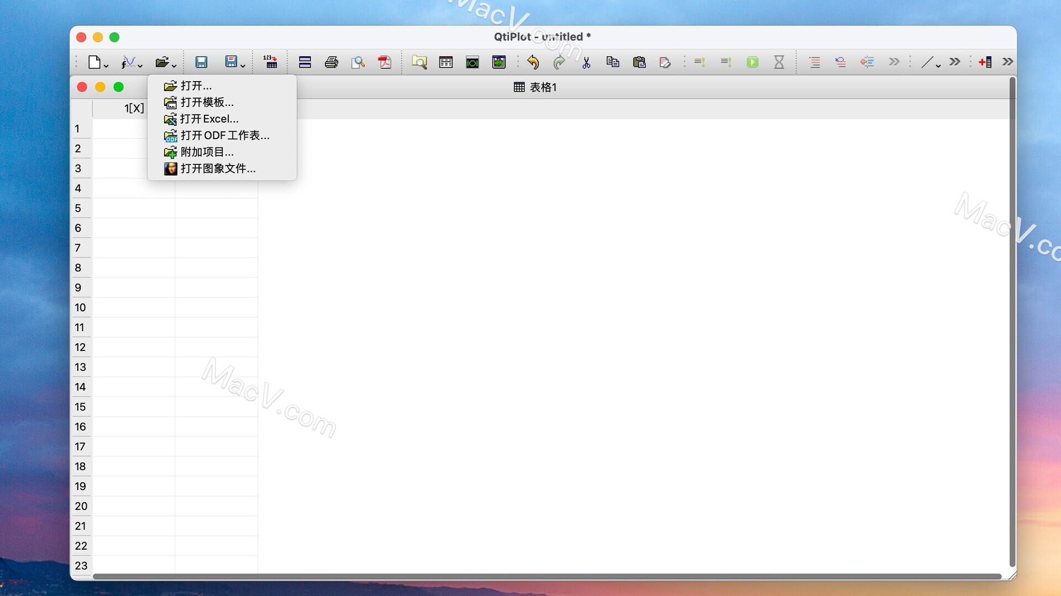1061x596 pixels.
Task: Expand the hidden toolbar items chevron at far right
Action: click(x=1008, y=62)
